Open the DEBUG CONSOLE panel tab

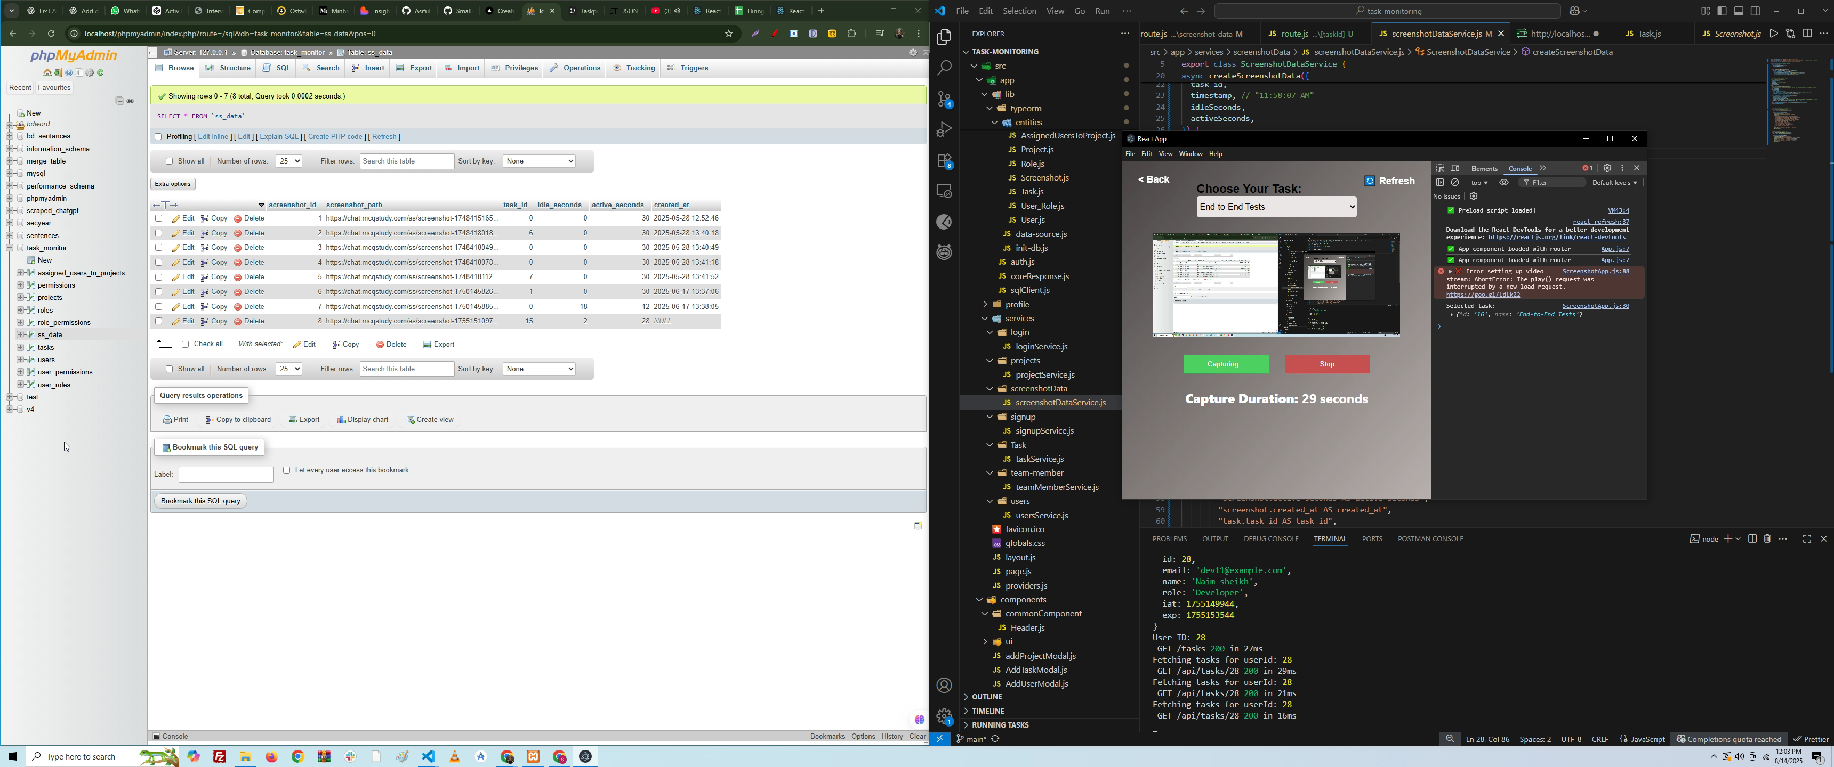pos(1270,538)
